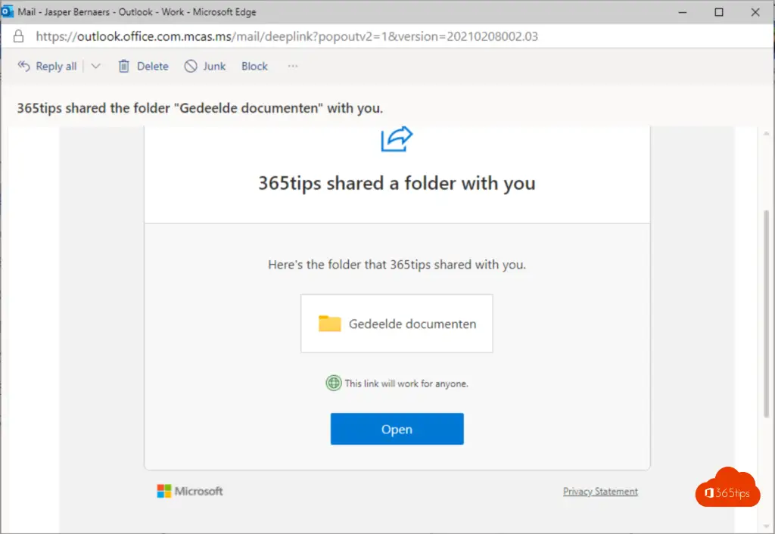Image resolution: width=775 pixels, height=534 pixels.
Task: Click the Microsoft logo in email footer
Action: pos(164,492)
